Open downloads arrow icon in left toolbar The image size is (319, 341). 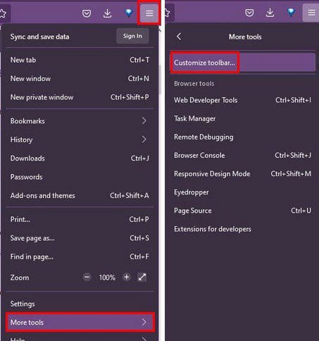[x=107, y=13]
